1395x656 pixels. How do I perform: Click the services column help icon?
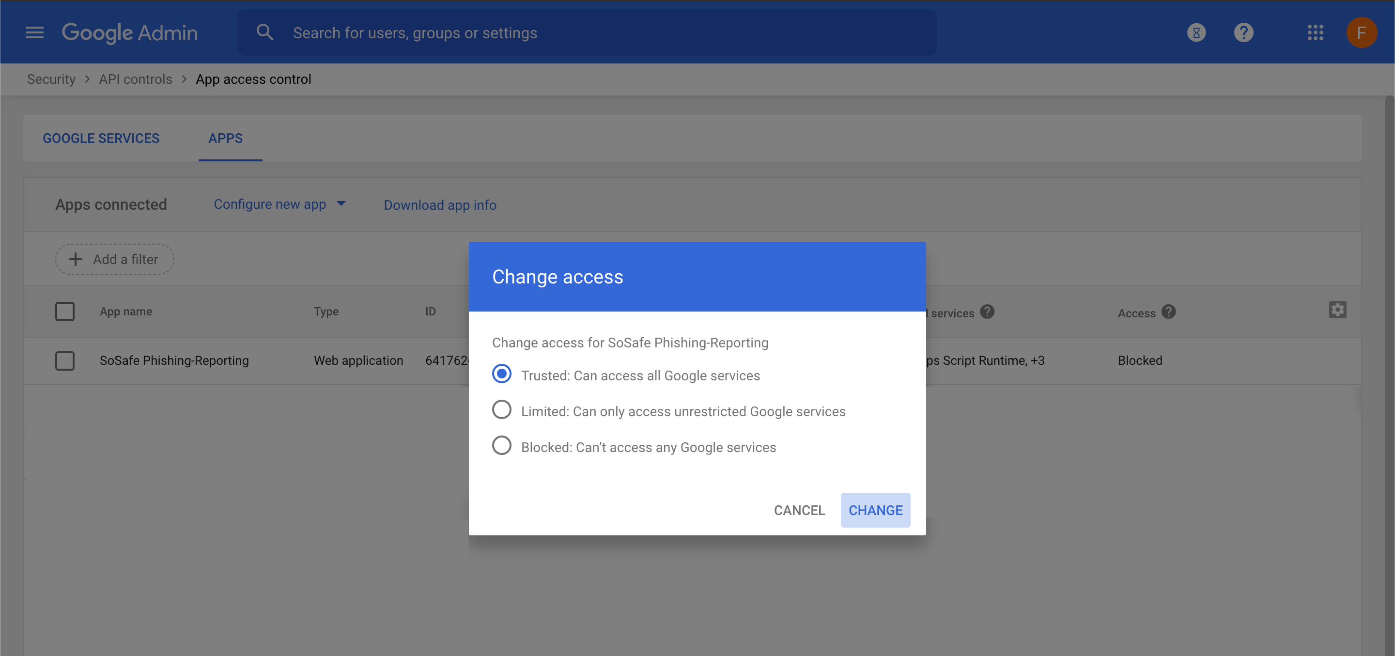pos(987,312)
